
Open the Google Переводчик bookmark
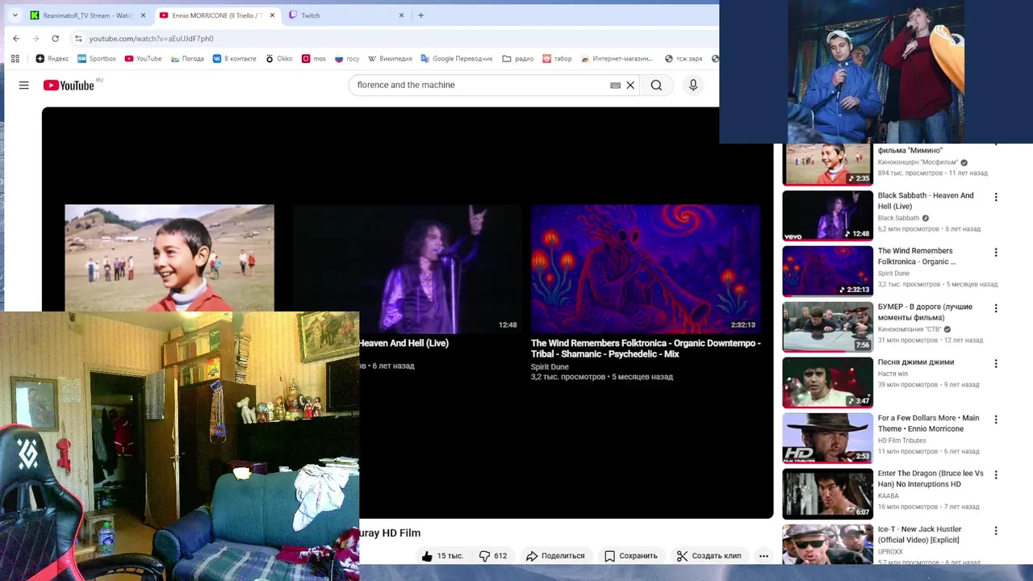click(456, 58)
